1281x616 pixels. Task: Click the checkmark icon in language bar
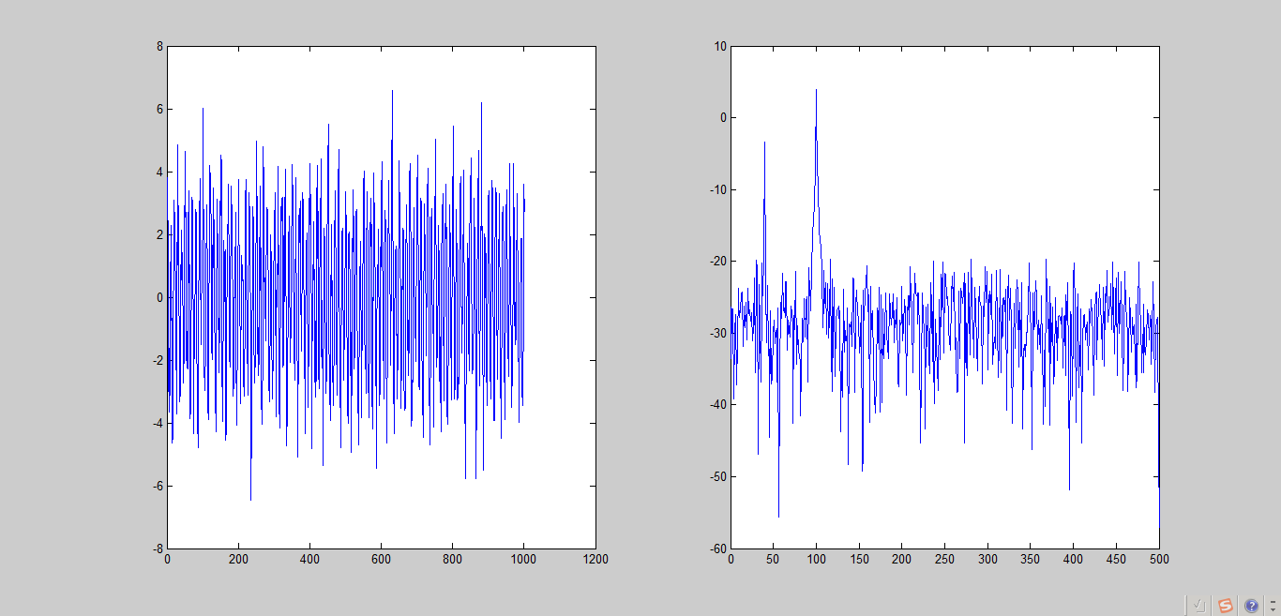coord(1198,606)
